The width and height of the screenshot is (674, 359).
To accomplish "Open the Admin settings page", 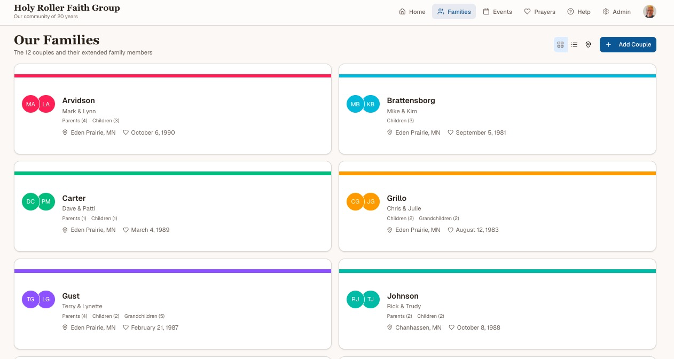I will pyautogui.click(x=616, y=12).
